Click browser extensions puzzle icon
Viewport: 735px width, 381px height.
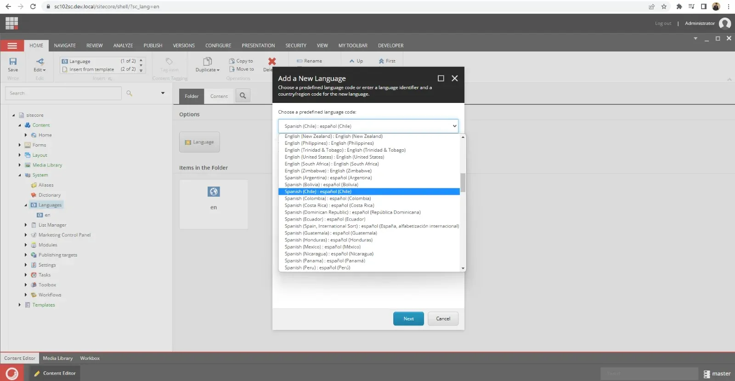(679, 6)
